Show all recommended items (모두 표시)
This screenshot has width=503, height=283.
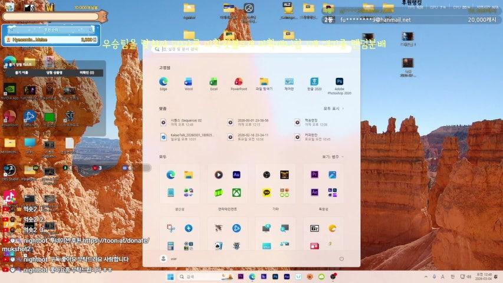(x=334, y=108)
